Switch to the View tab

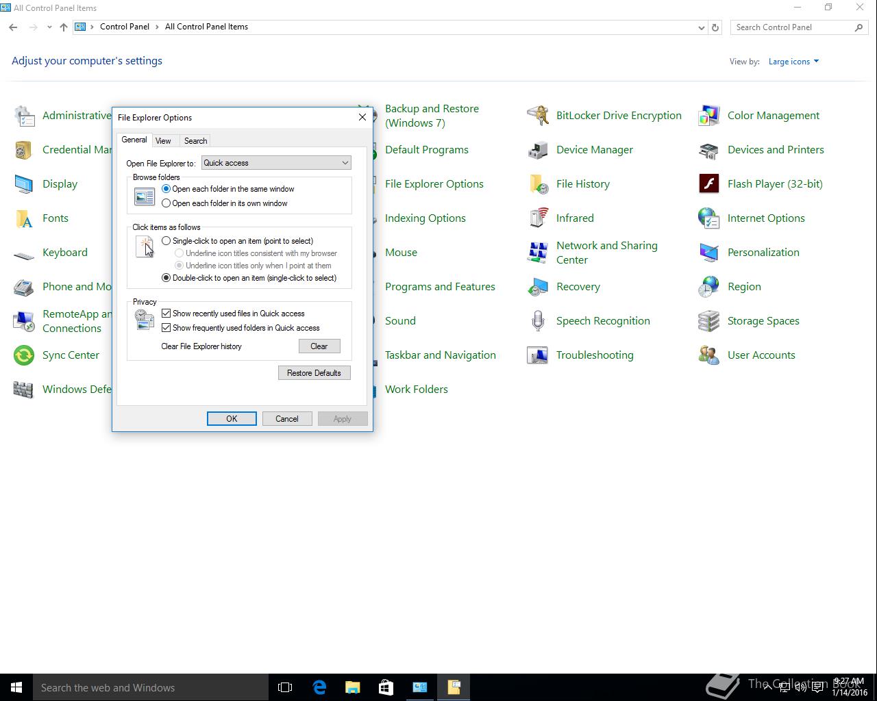163,141
